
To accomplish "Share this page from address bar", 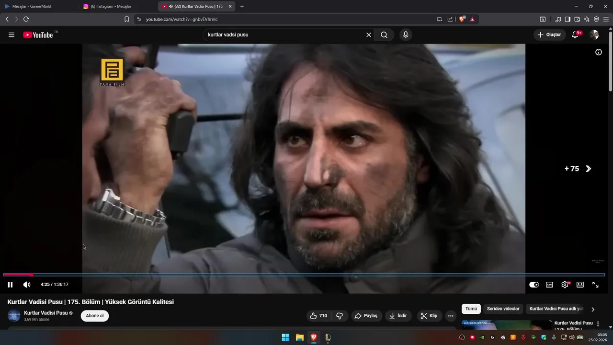I will 450,19.
